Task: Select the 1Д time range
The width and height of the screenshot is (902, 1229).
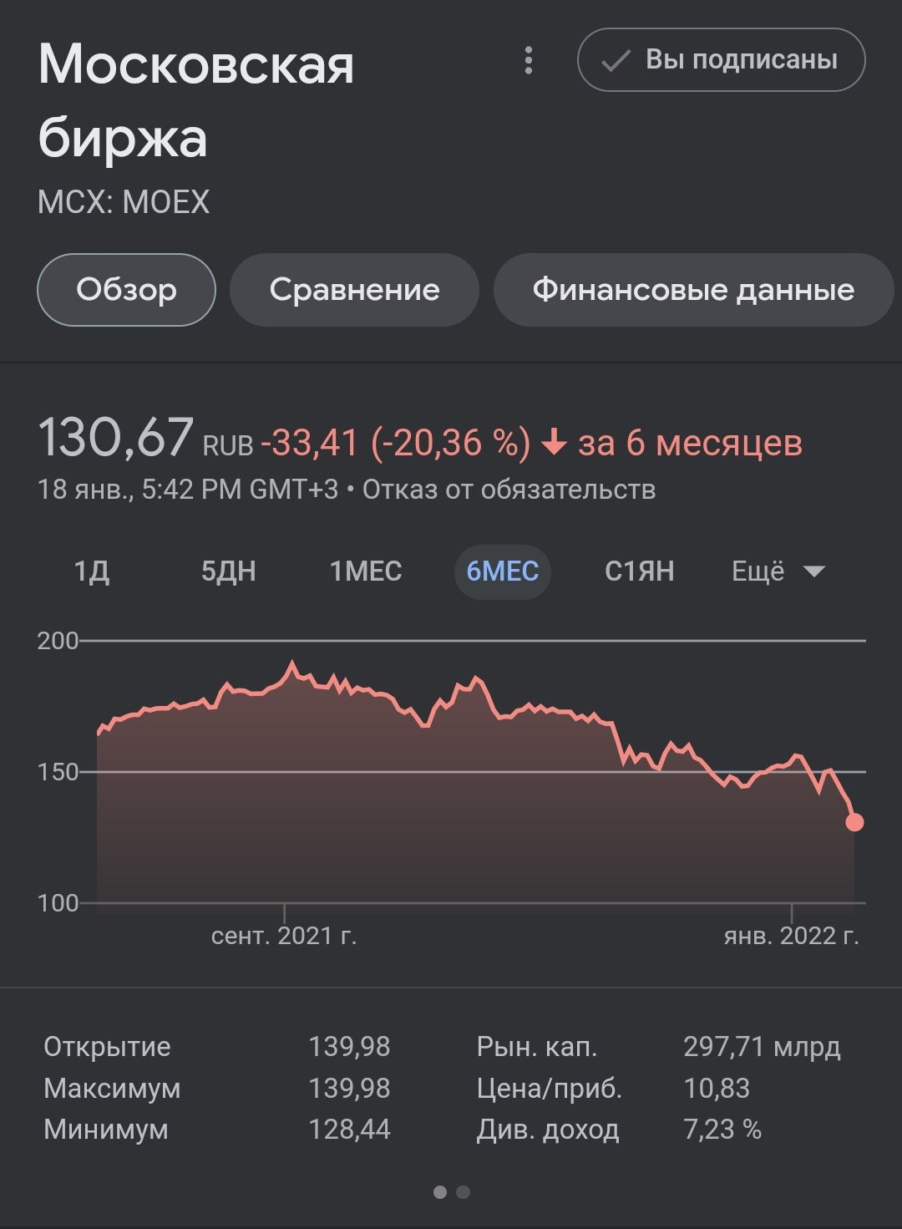Action: [92, 571]
